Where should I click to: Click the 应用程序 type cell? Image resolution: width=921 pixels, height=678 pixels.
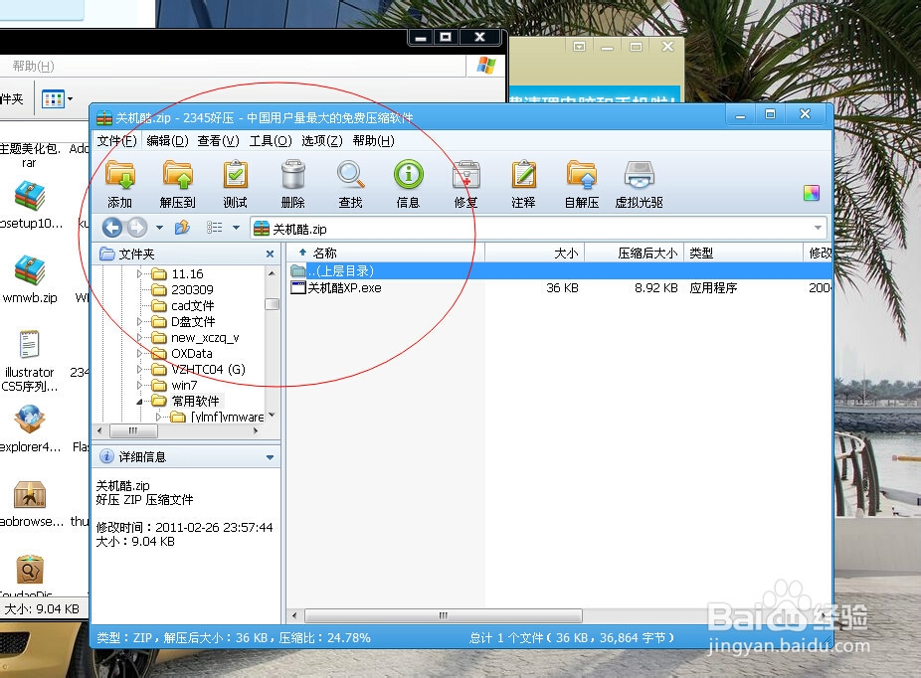(713, 288)
